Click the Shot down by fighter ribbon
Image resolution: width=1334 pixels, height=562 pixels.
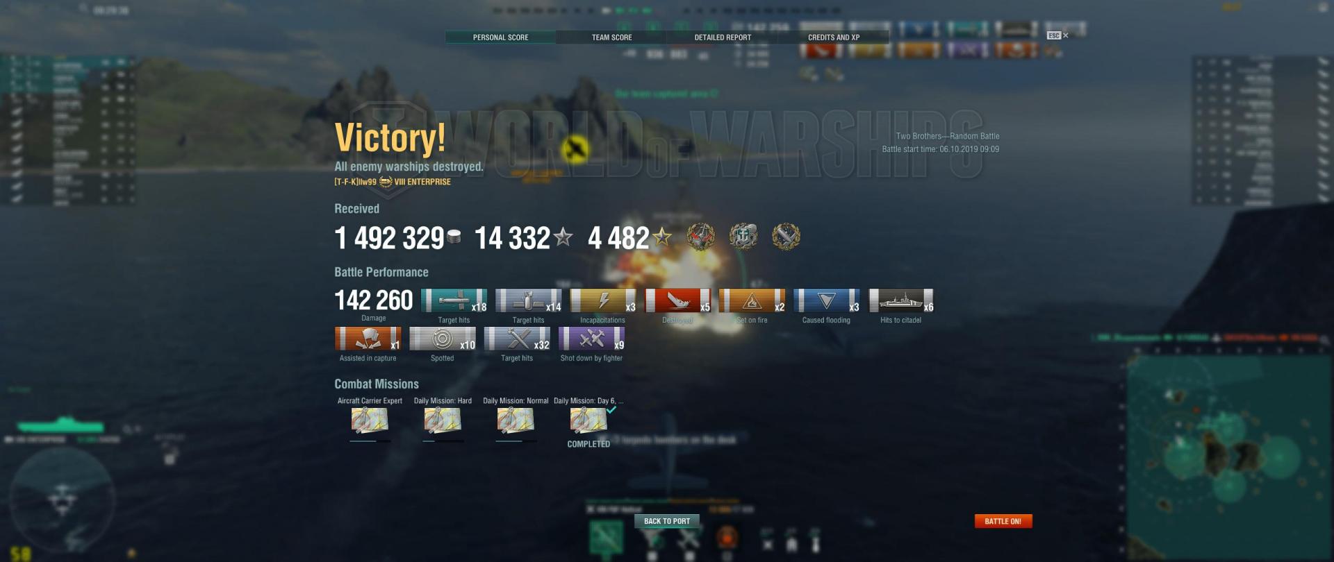point(592,339)
